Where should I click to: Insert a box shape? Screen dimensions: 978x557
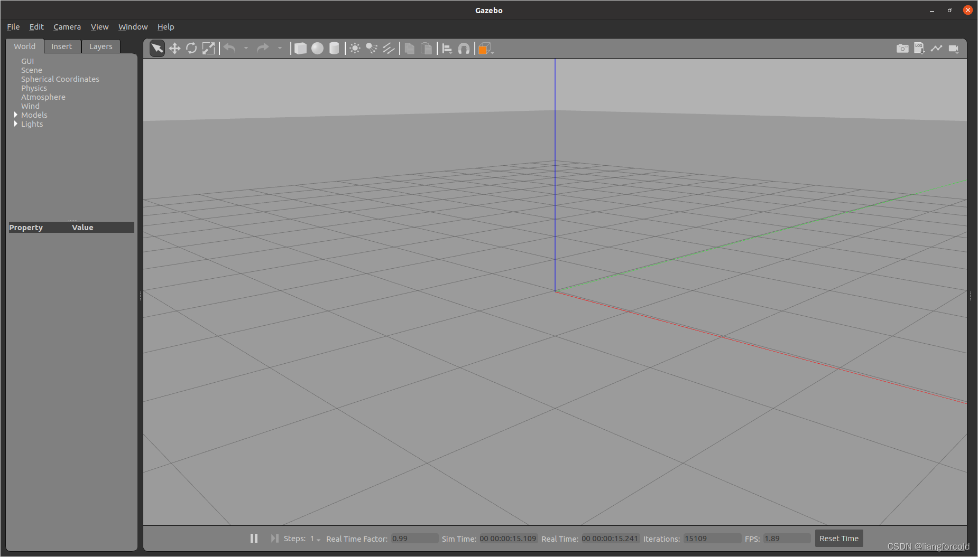pos(300,49)
